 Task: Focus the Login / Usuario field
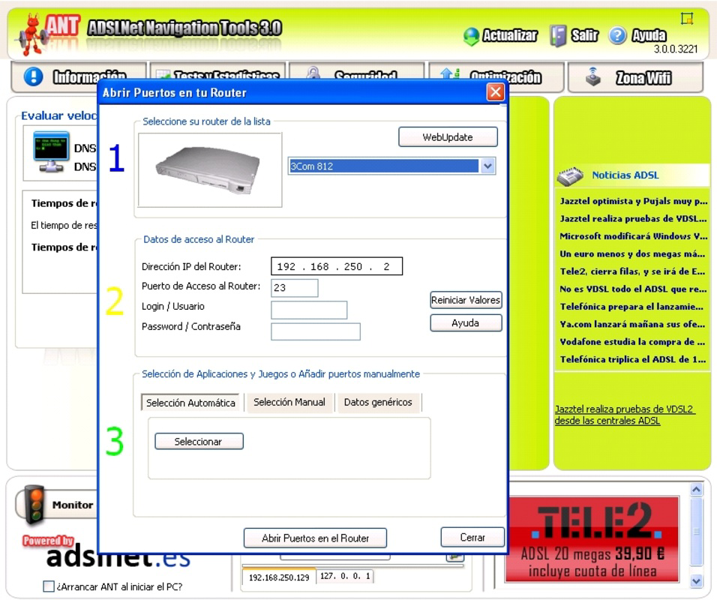(x=309, y=310)
